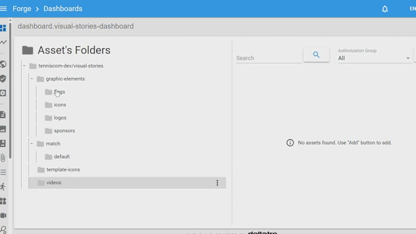This screenshot has width=416, height=234.
Task: Click the notifications bell icon
Action: [x=385, y=9]
